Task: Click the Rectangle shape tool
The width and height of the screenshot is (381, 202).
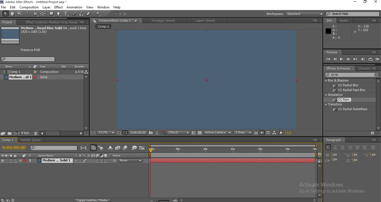Action: tap(52, 13)
